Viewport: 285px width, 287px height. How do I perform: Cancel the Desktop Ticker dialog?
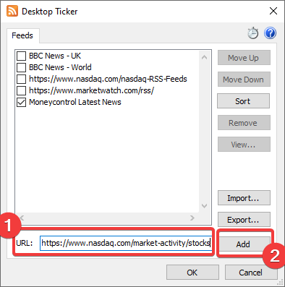coord(251,273)
